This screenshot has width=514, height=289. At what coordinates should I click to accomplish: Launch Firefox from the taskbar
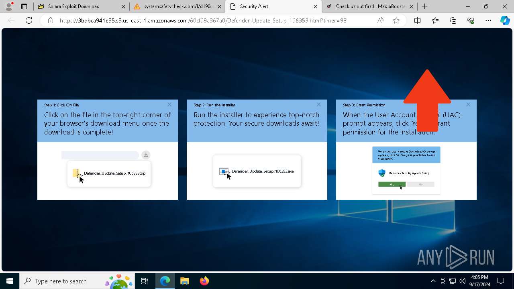click(204, 281)
